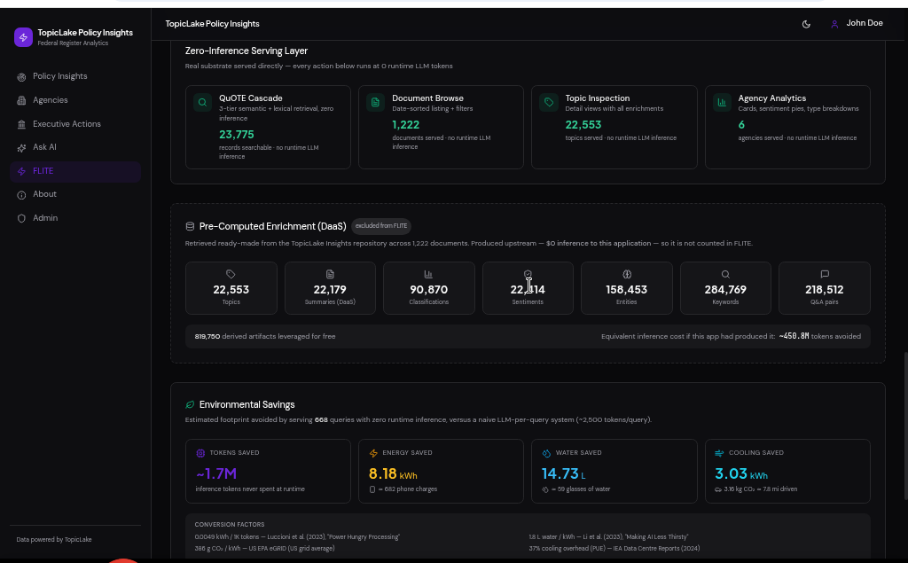Click the Agency Analytics chart icon
Image resolution: width=908 pixels, height=563 pixels.
722,103
